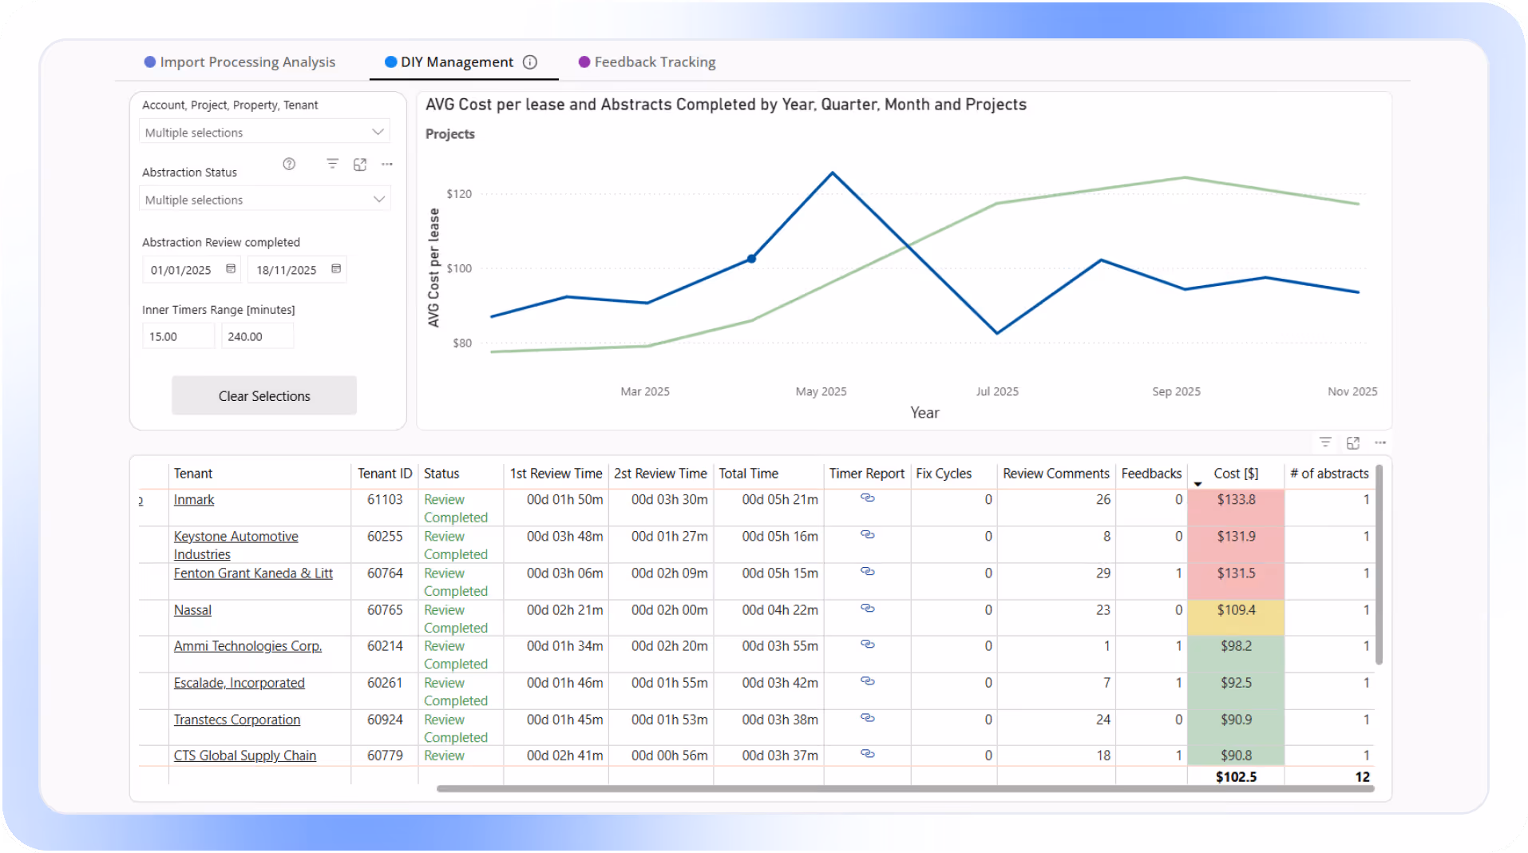The height and width of the screenshot is (853, 1528).
Task: Click the filter icon above Abstraction Status
Action: tap(333, 164)
